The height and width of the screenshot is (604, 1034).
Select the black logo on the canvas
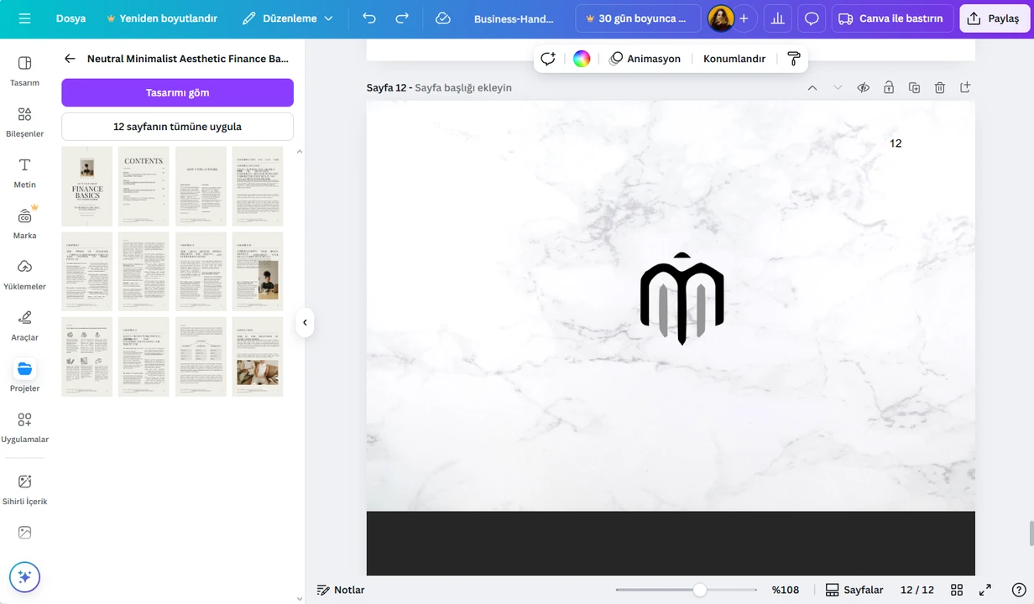[x=682, y=299]
